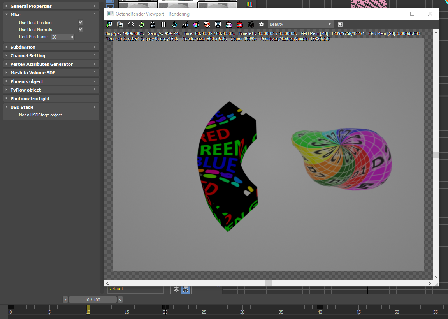Click the blue refresh scene icon
Viewport: 448px width, 319px height.
[x=174, y=25]
